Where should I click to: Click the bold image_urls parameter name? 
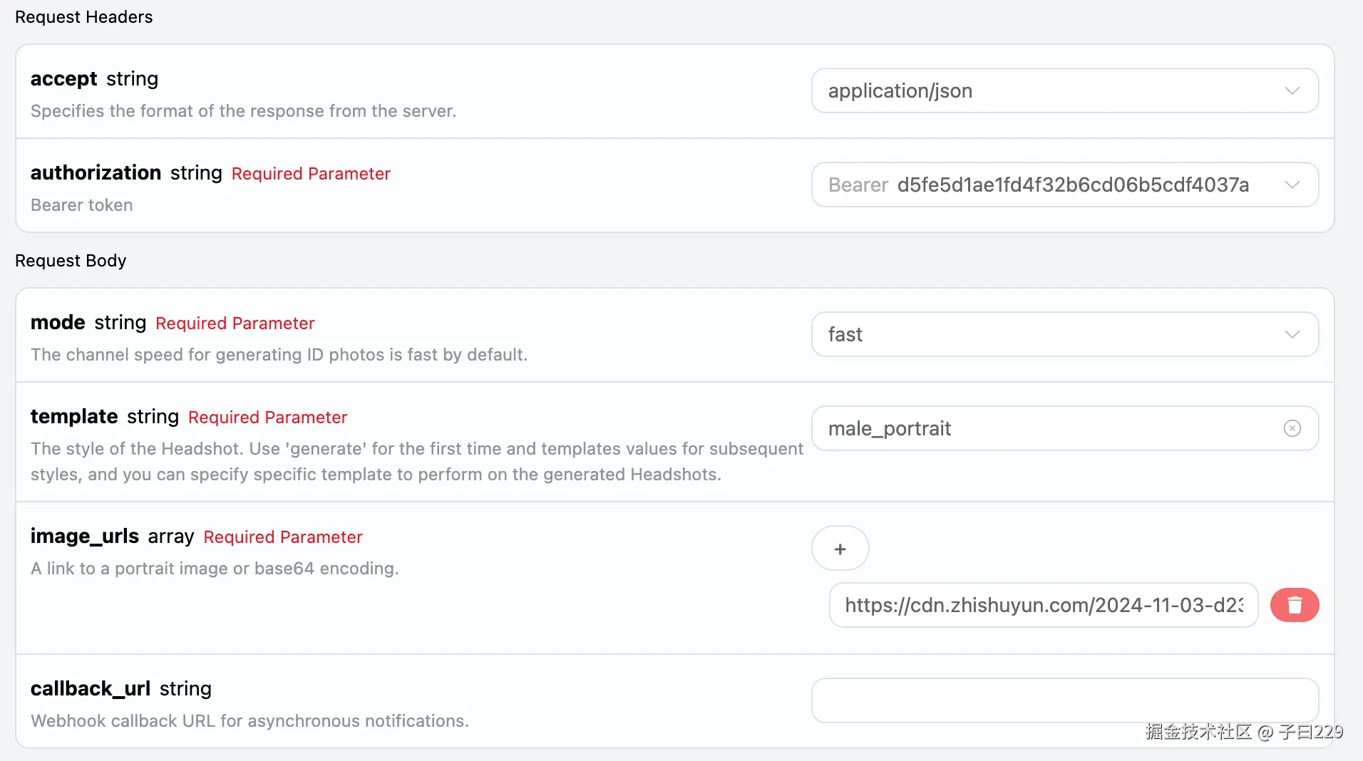coord(84,536)
